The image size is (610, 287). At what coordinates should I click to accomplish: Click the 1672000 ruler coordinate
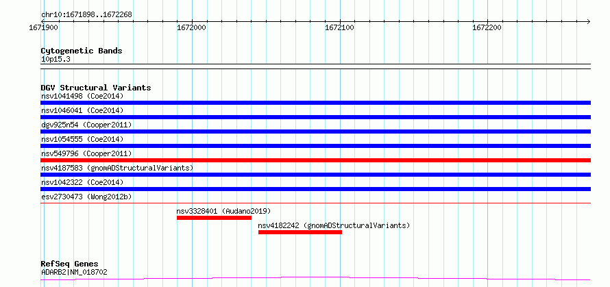[191, 28]
